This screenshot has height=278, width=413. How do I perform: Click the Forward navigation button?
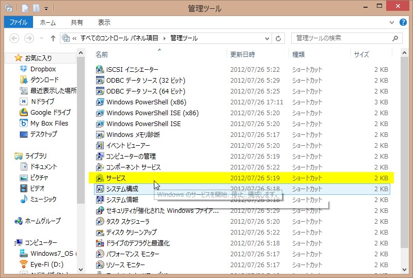[x=29, y=39]
